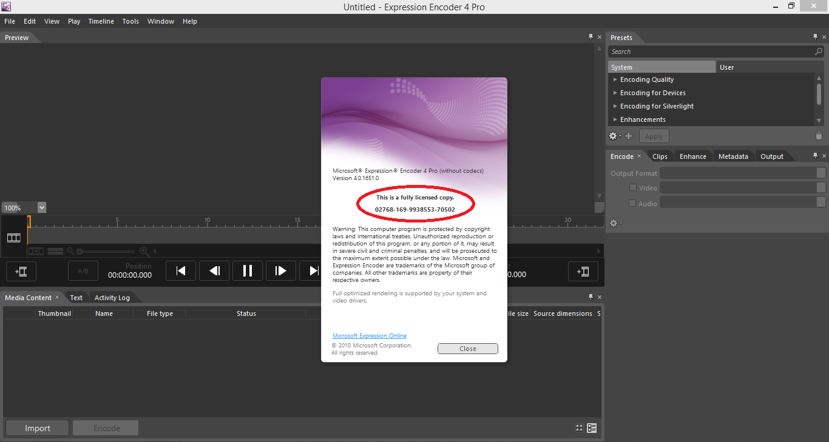Click the add preset plus icon
The height and width of the screenshot is (442, 829).
(x=629, y=136)
